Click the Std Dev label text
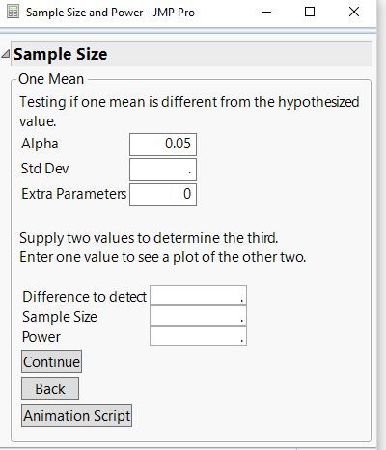386x450 pixels. pyautogui.click(x=44, y=169)
